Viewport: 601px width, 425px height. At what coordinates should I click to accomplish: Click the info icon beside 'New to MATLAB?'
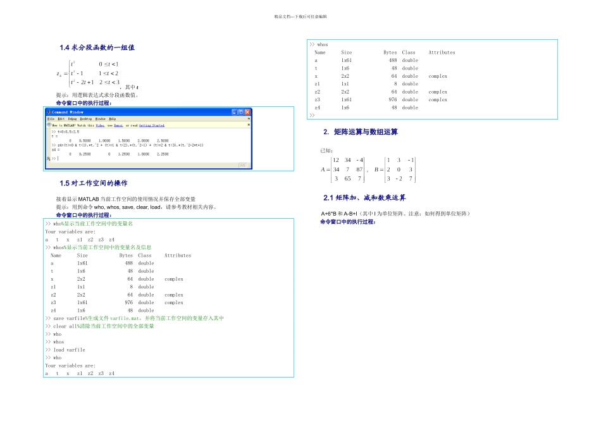(49, 125)
